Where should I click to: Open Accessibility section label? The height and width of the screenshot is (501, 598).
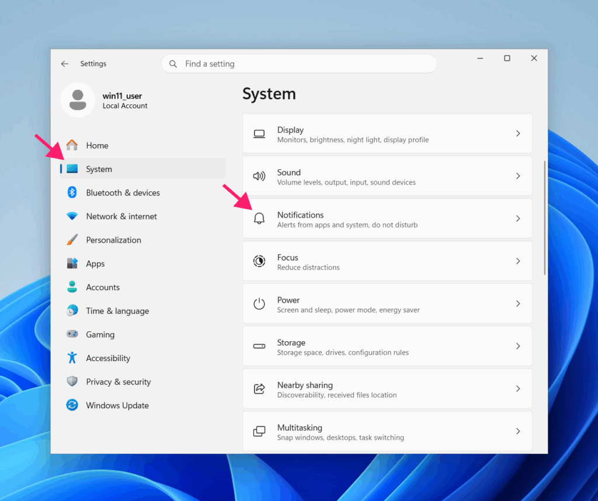click(108, 358)
